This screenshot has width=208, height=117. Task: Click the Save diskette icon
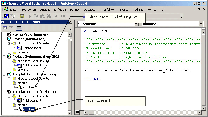coord(22,16)
